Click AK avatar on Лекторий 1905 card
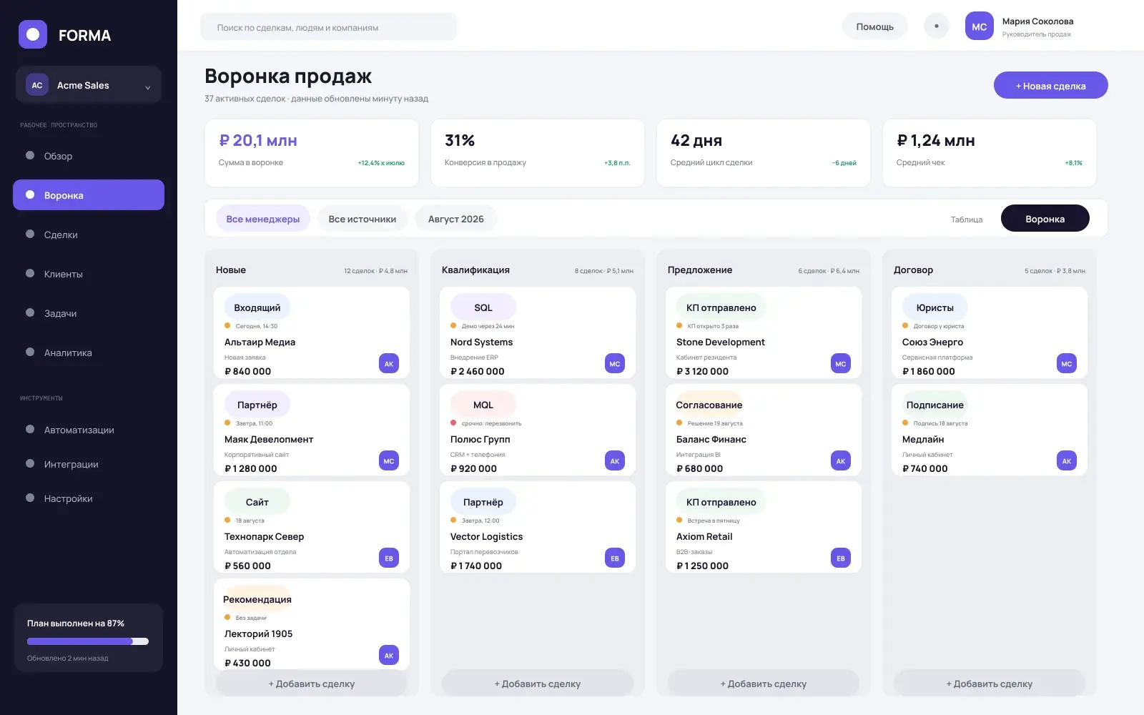Image resolution: width=1144 pixels, height=715 pixels. (x=389, y=656)
